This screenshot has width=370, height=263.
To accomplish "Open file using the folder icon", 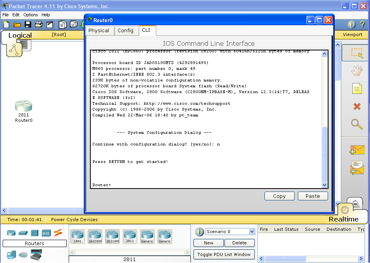I will 17,24.
